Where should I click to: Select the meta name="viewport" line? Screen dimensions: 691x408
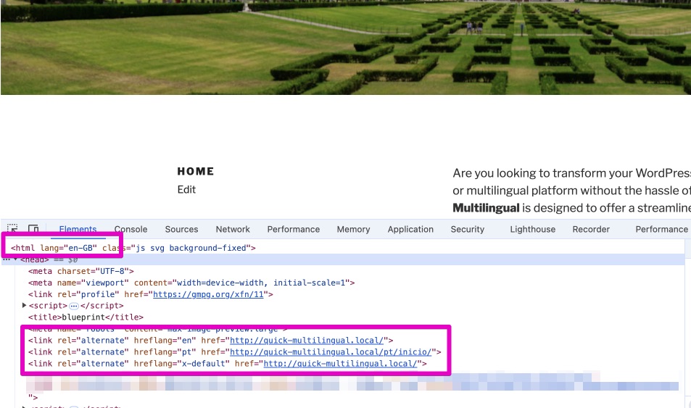(191, 283)
